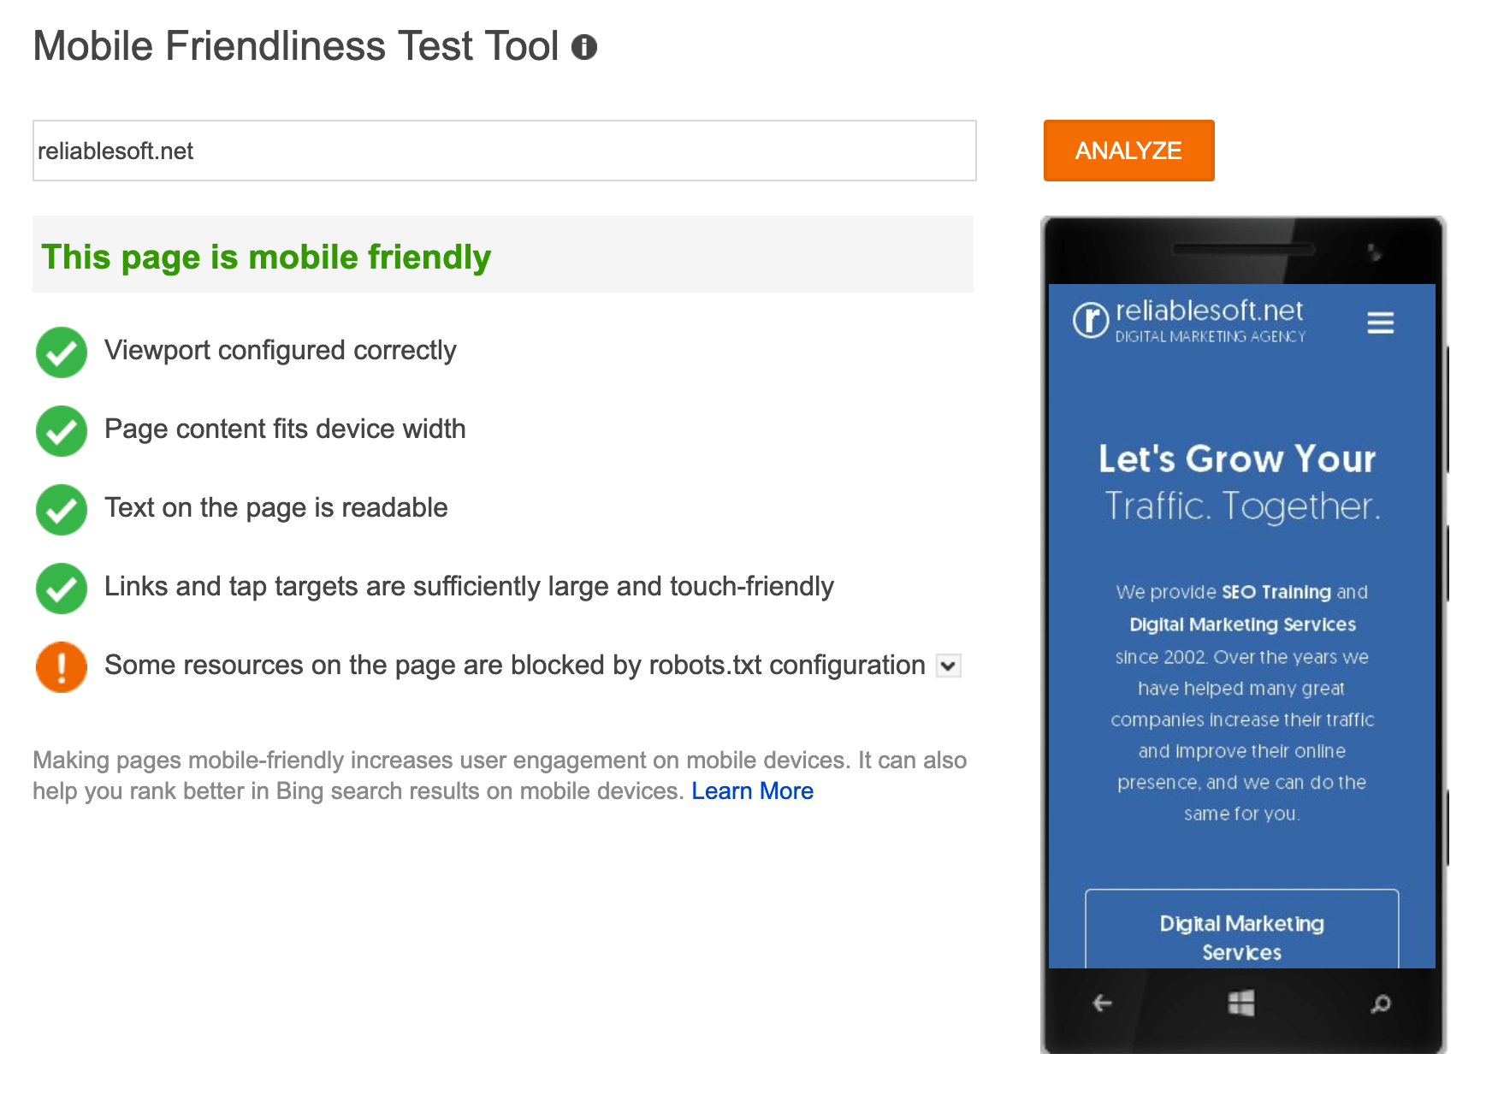This screenshot has width=1492, height=1095.
Task: Tap the phone's back arrow icon
Action: pyautogui.click(x=1103, y=1003)
